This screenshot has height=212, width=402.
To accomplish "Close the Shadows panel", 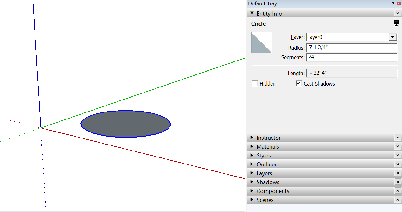I will [398, 182].
